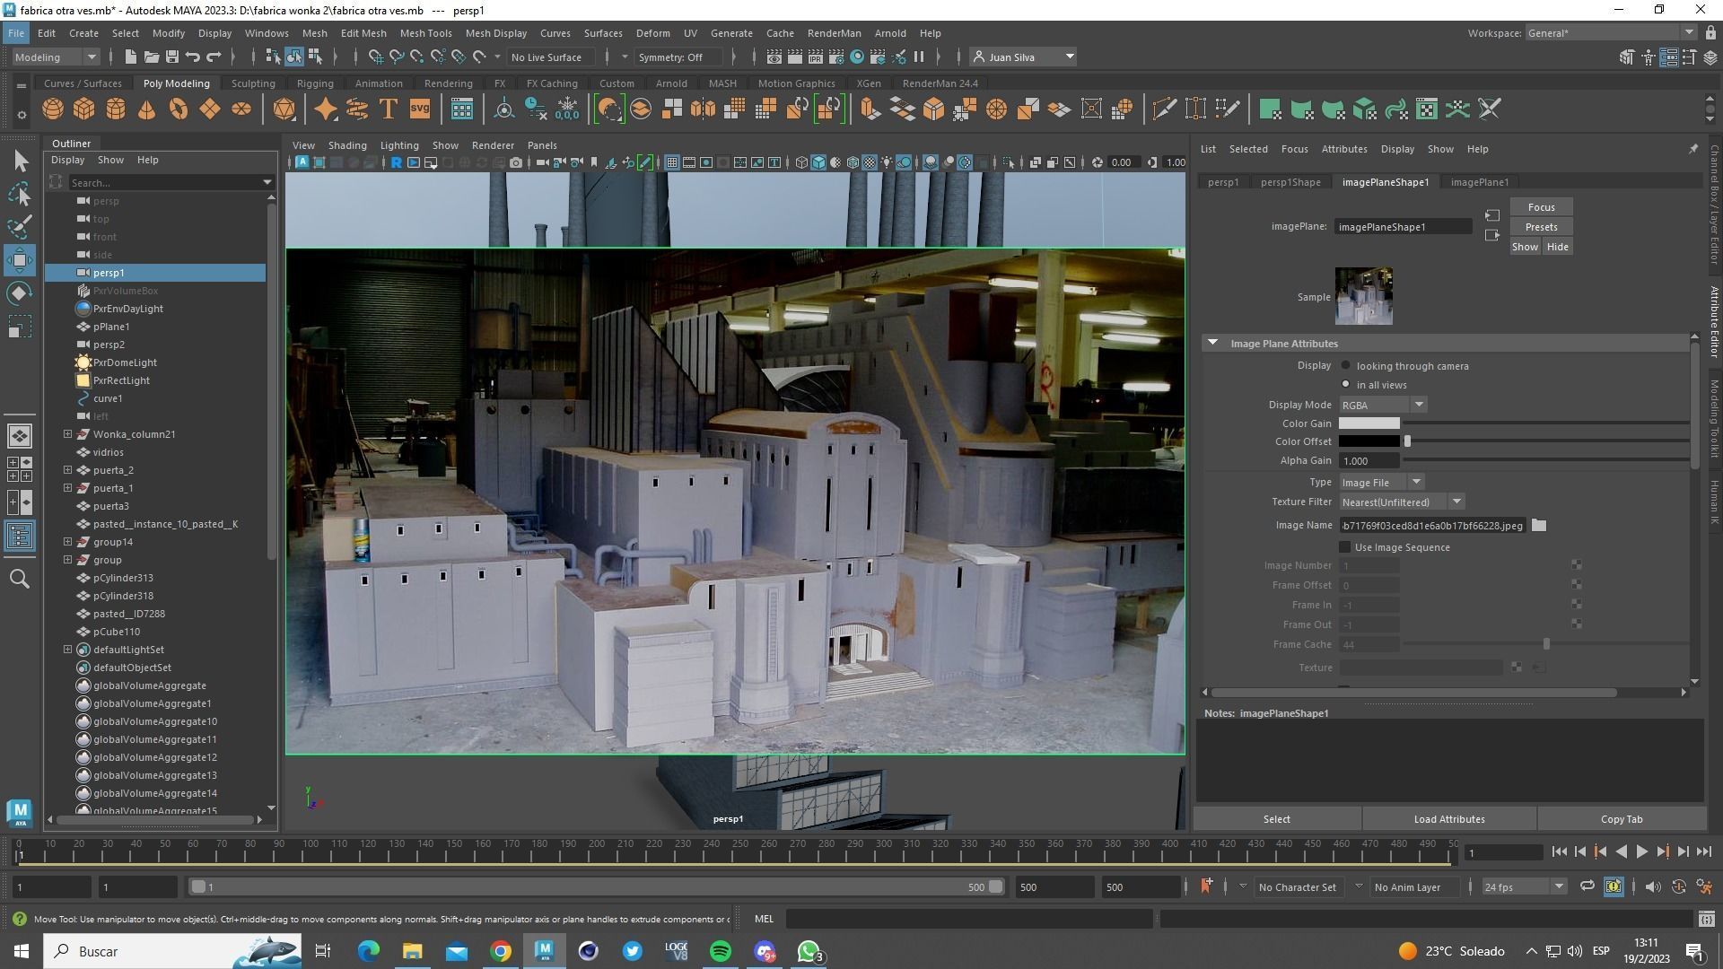
Task: Activate the Rotate tool
Action: pyautogui.click(x=20, y=293)
